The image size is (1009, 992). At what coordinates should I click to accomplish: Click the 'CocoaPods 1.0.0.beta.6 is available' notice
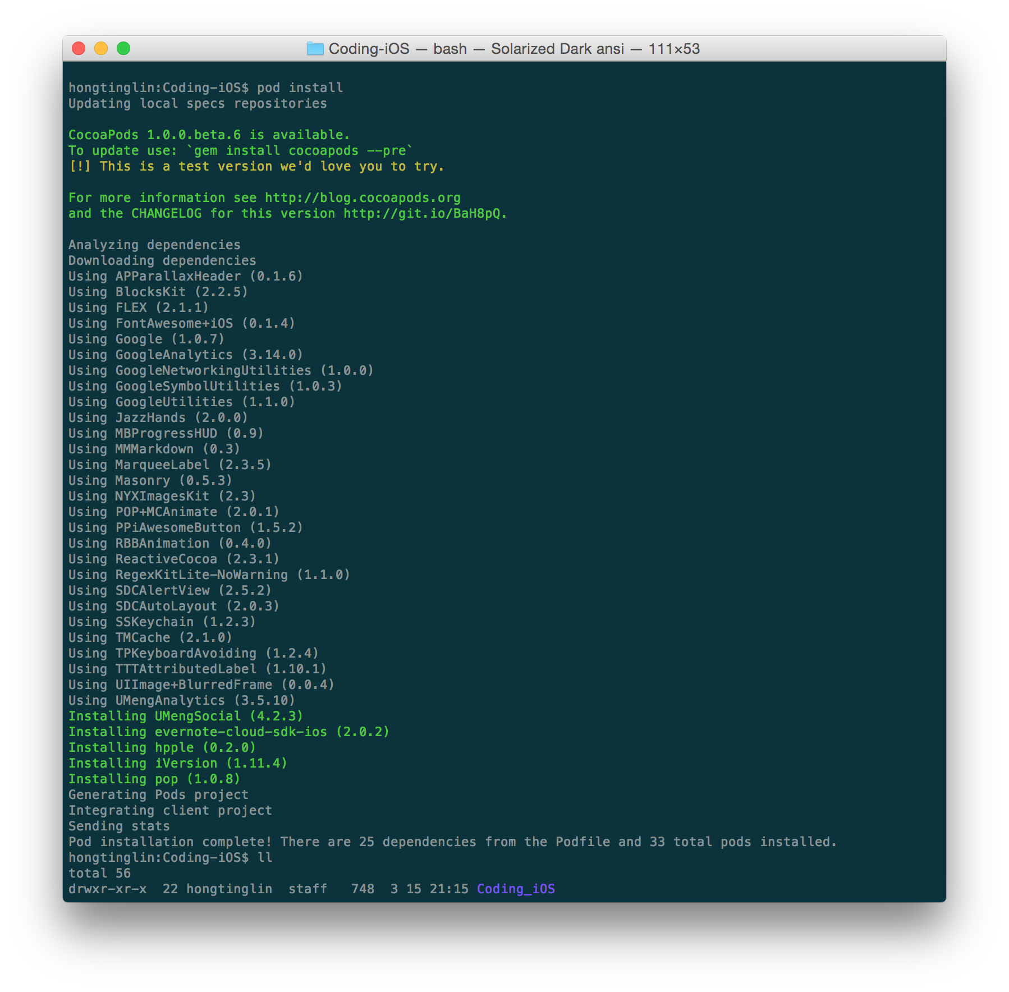pos(209,135)
